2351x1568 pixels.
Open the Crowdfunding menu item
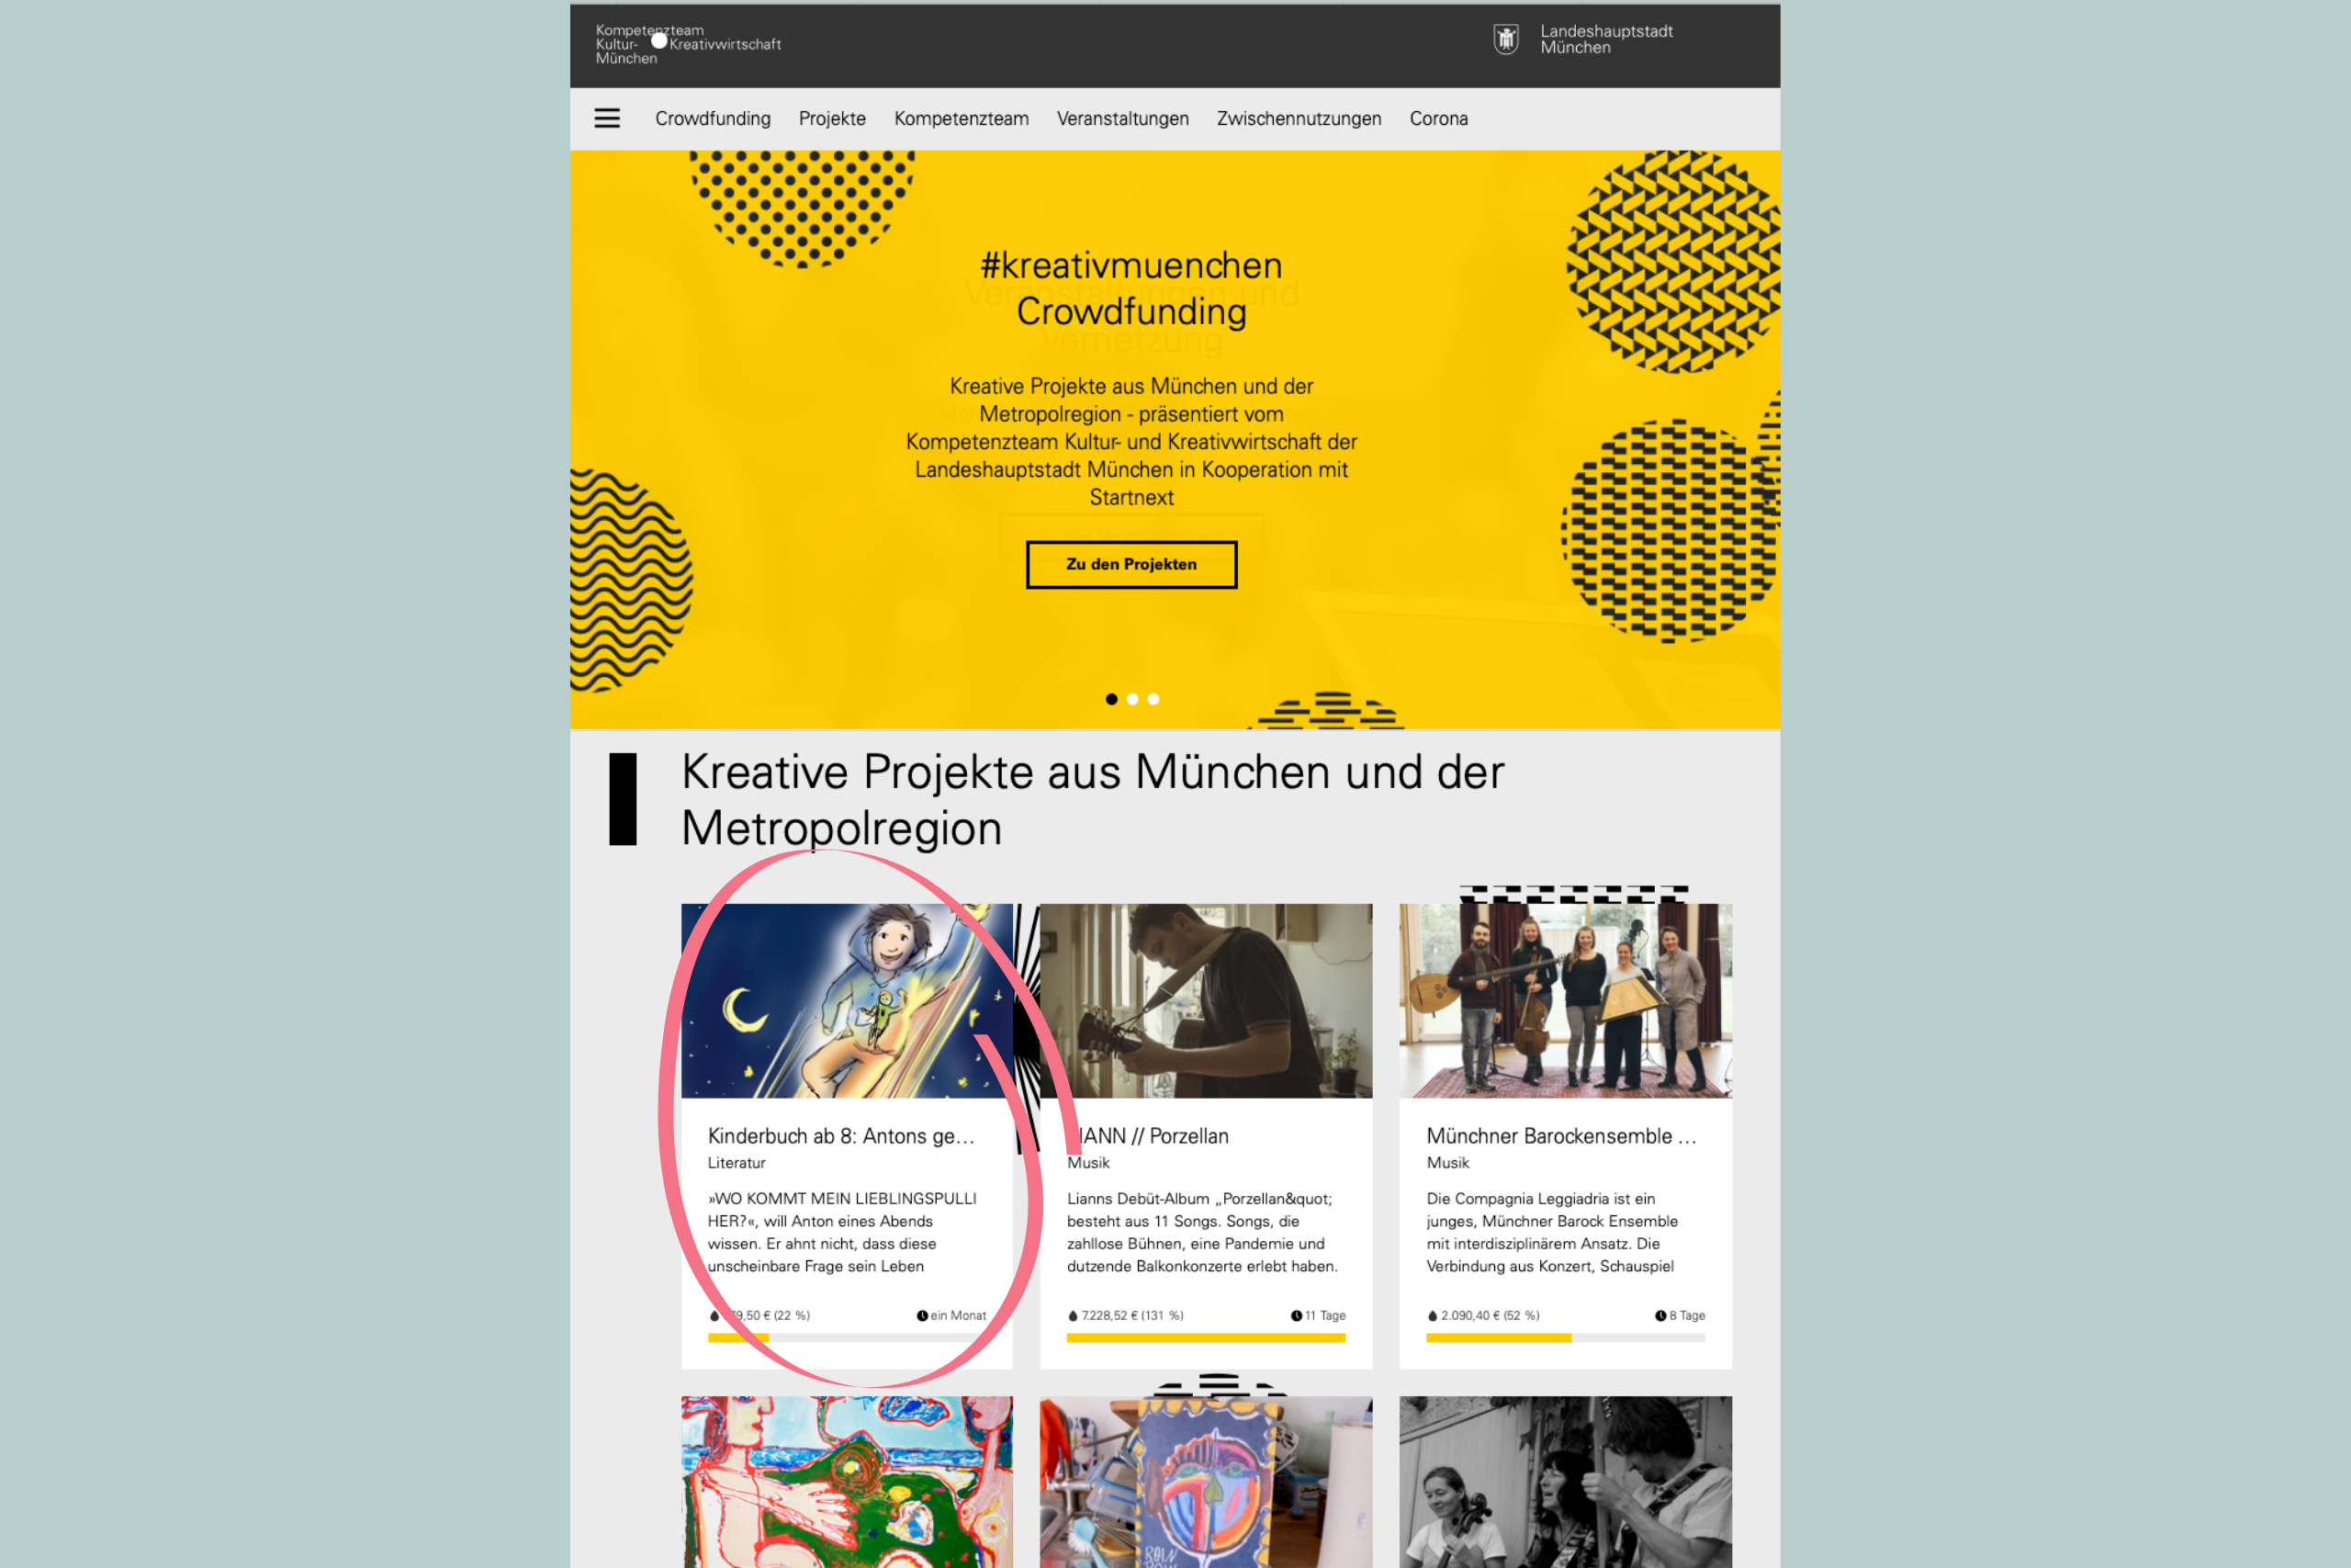pos(713,118)
